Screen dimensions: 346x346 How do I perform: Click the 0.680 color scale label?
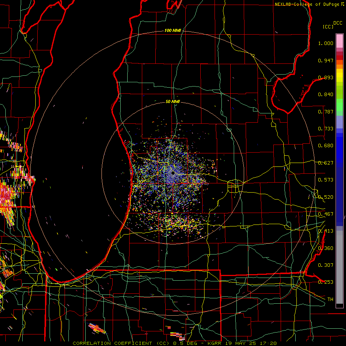click(x=326, y=146)
